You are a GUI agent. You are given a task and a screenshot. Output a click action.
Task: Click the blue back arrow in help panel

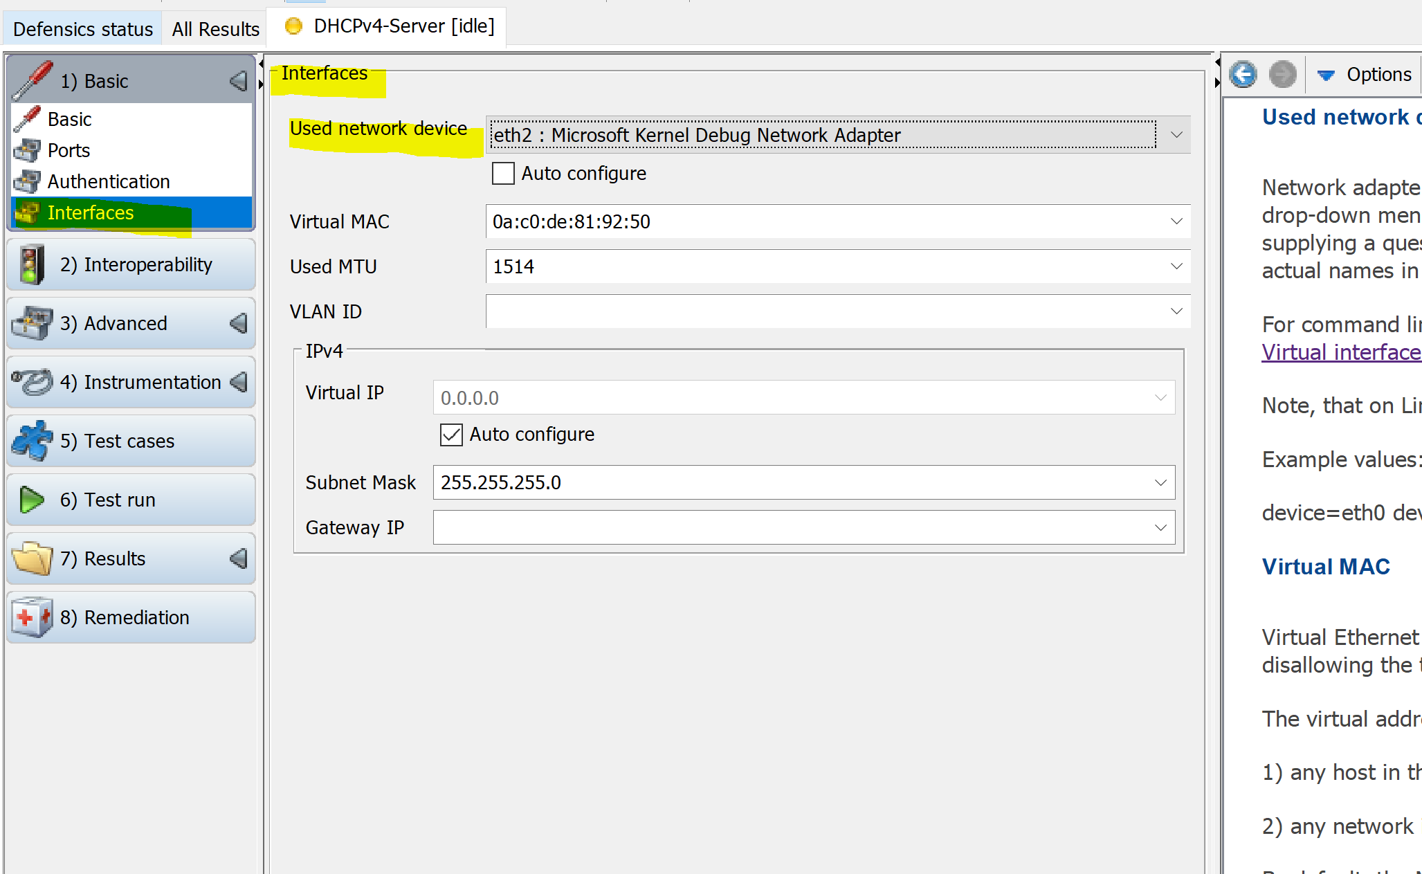pyautogui.click(x=1243, y=74)
